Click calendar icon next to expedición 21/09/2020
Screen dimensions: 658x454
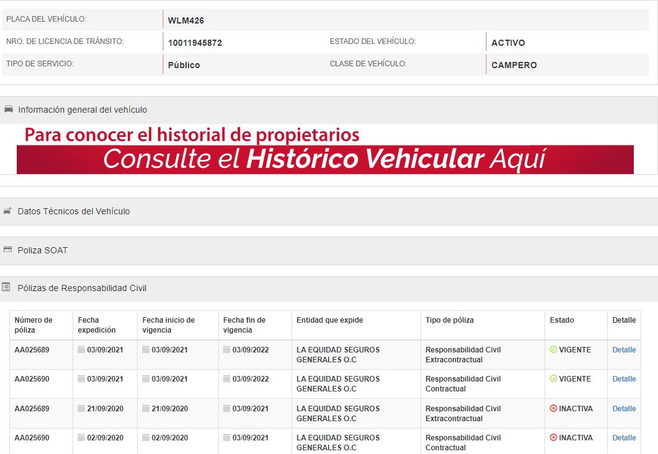[81, 408]
